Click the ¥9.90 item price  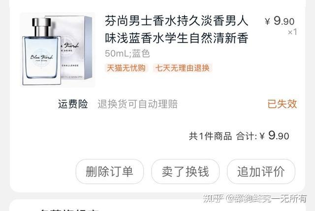280,21
